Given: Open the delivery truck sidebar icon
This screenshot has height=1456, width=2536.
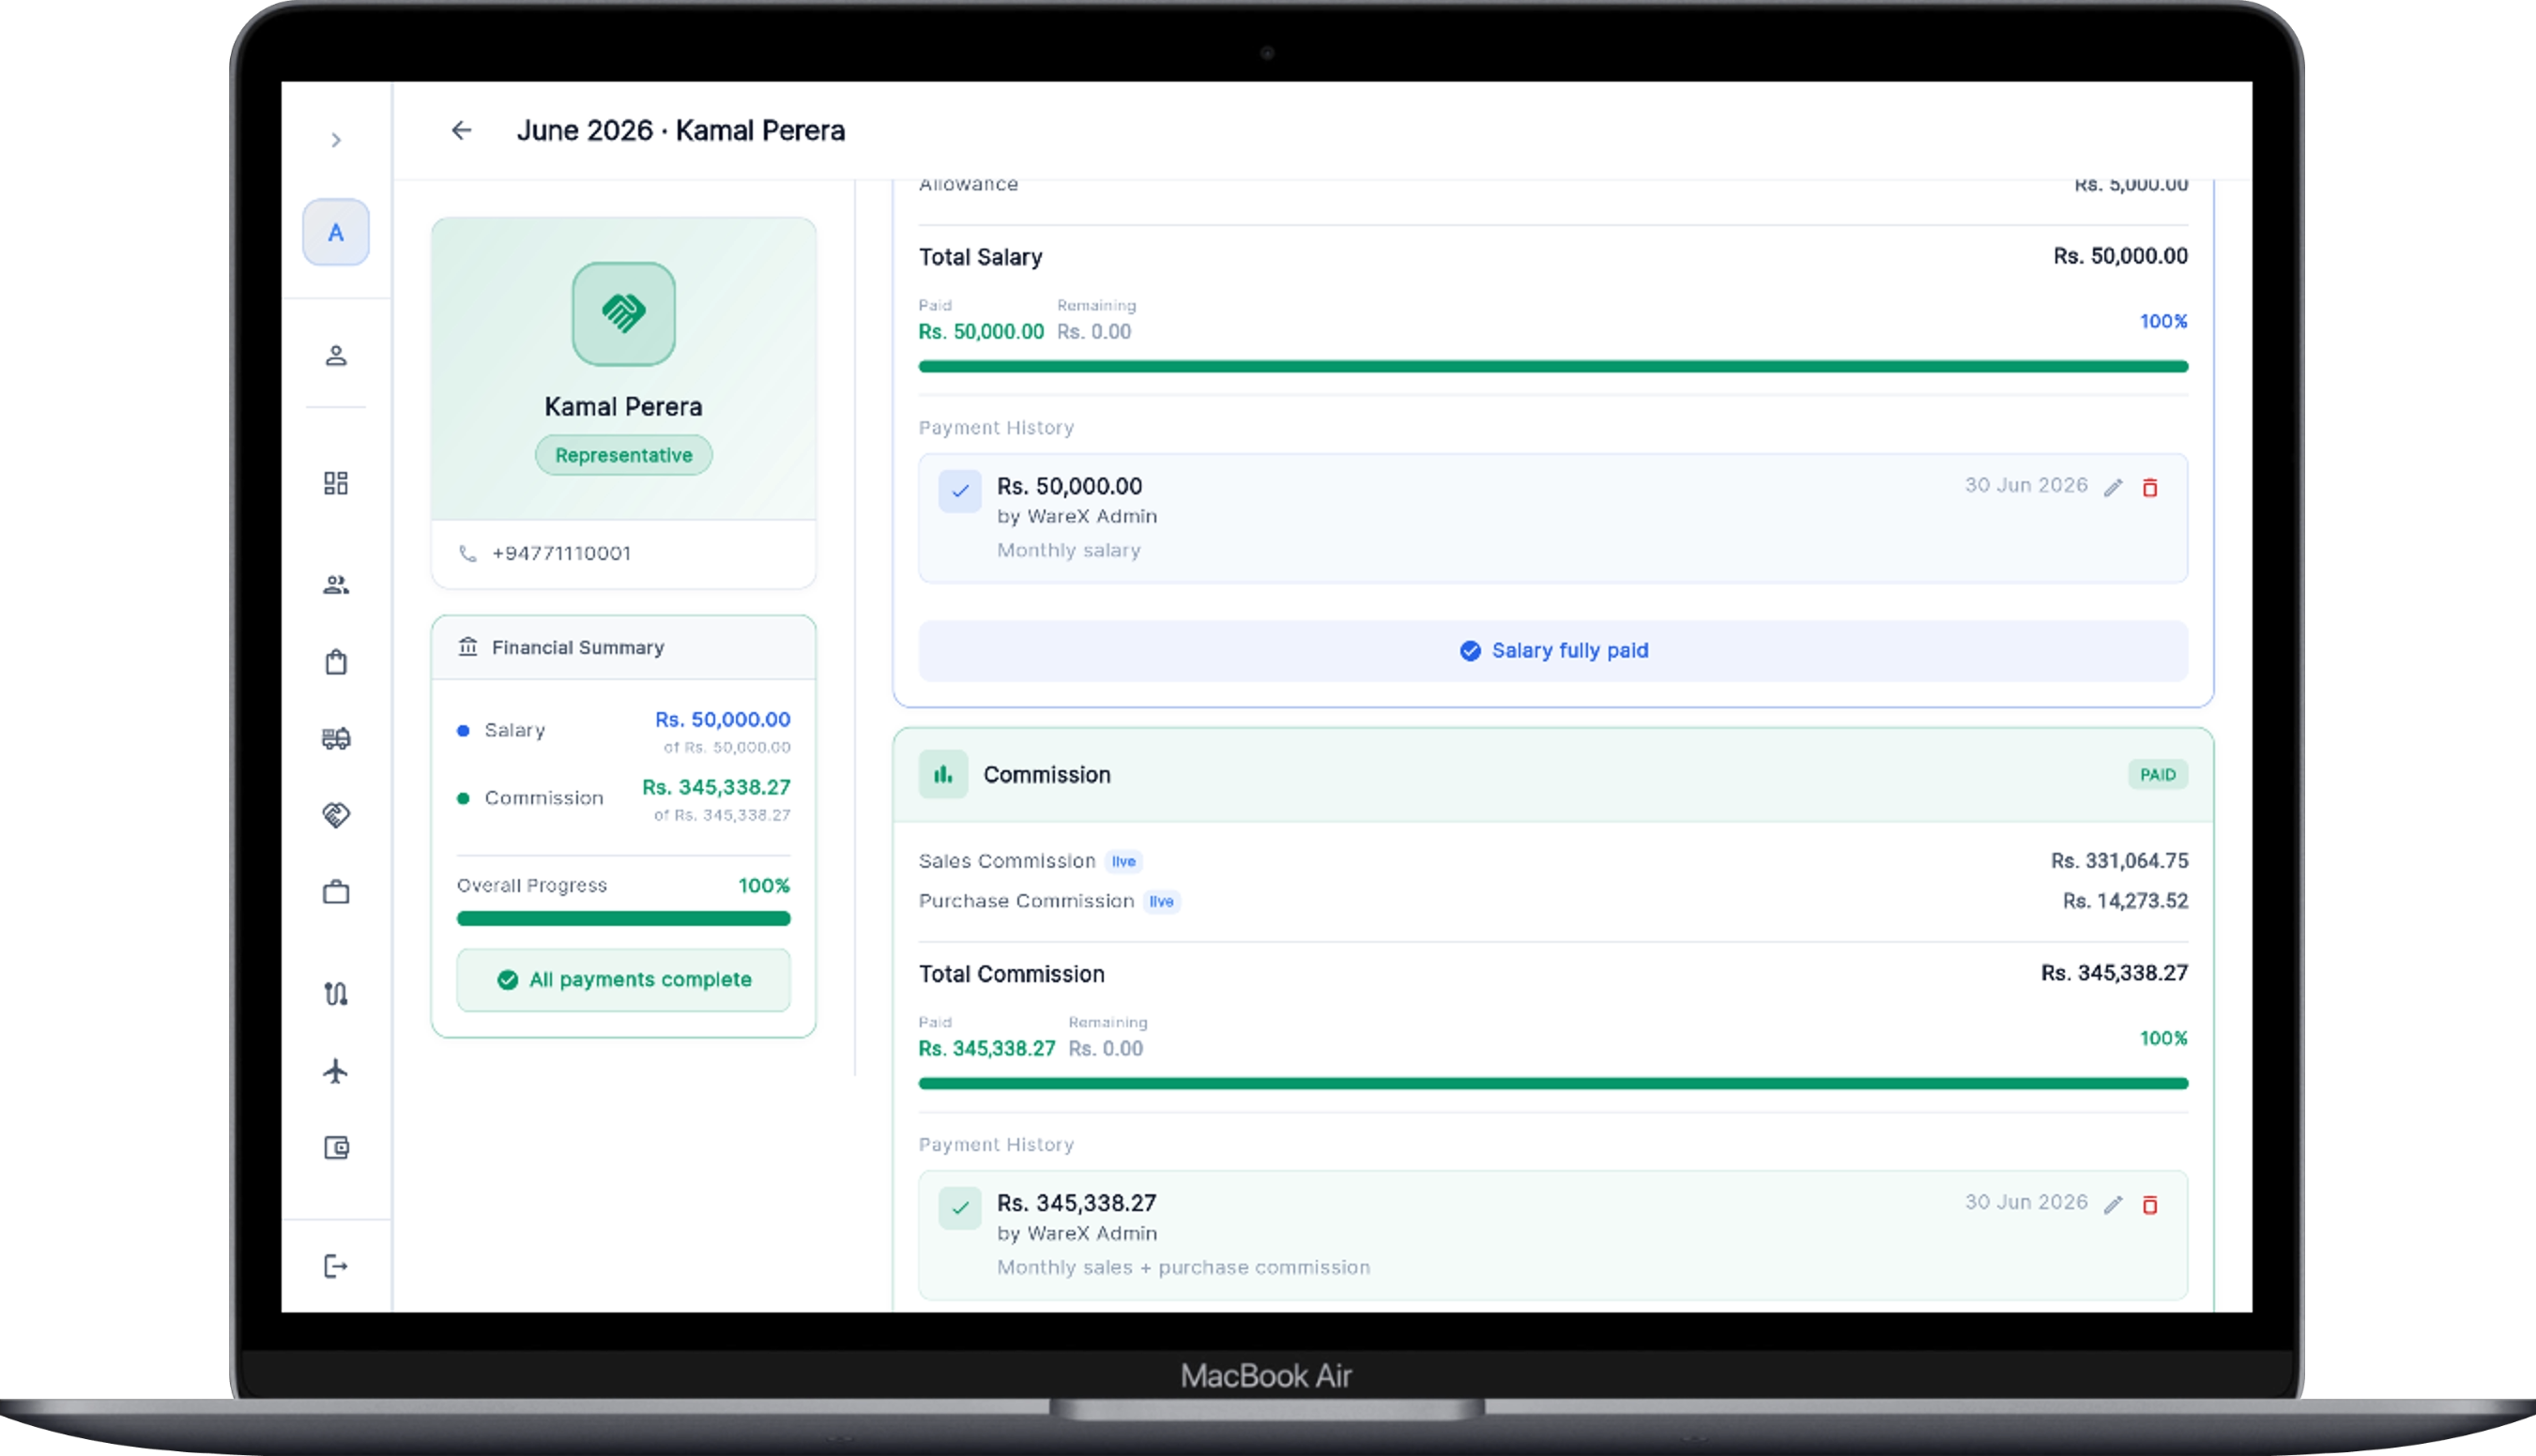Looking at the screenshot, I should tap(336, 738).
